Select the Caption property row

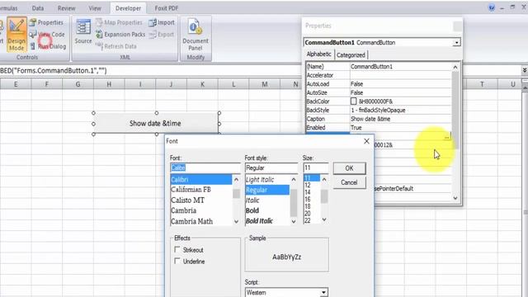379,119
